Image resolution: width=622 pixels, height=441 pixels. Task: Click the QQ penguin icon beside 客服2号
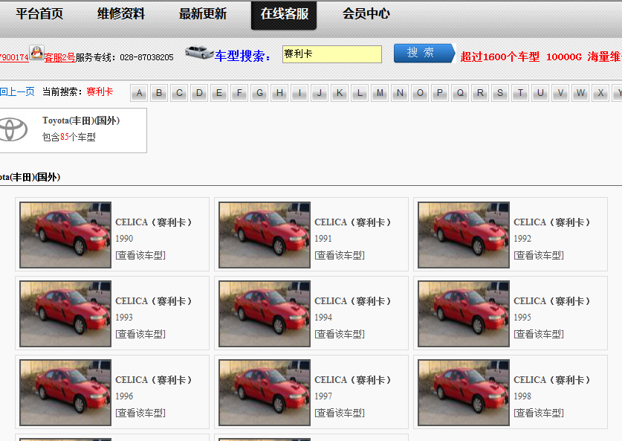point(37,53)
